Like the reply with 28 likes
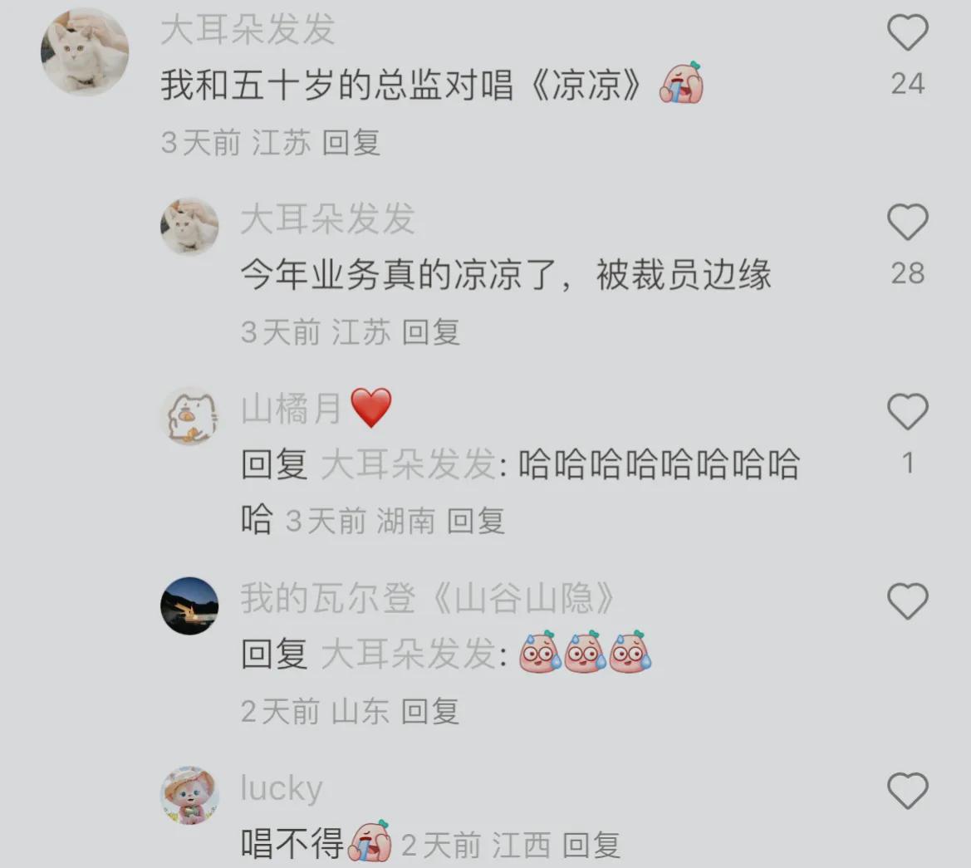Image resolution: width=971 pixels, height=868 pixels. 908,223
